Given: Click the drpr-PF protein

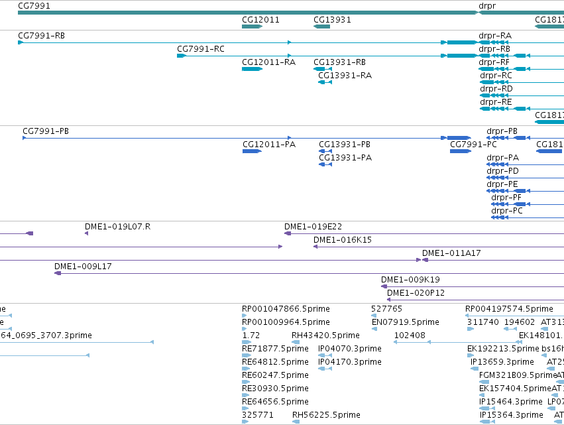Looking at the screenshot, I should pos(506,198).
